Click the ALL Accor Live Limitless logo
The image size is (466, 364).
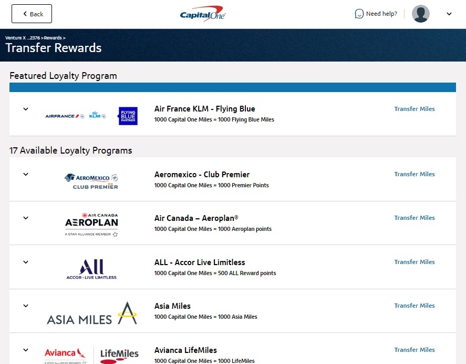(x=91, y=269)
